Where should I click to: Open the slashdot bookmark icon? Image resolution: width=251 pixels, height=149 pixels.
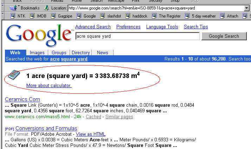103,16
